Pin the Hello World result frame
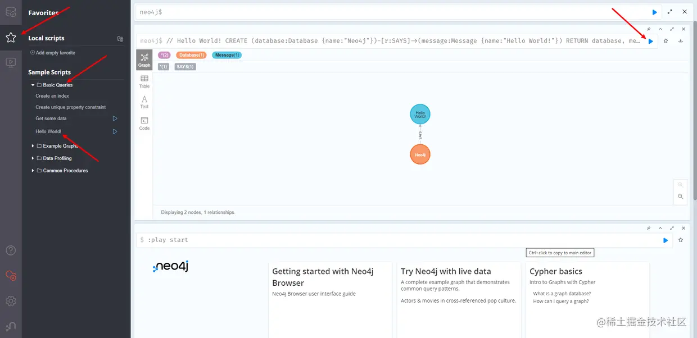The height and width of the screenshot is (338, 697). pyautogui.click(x=649, y=29)
